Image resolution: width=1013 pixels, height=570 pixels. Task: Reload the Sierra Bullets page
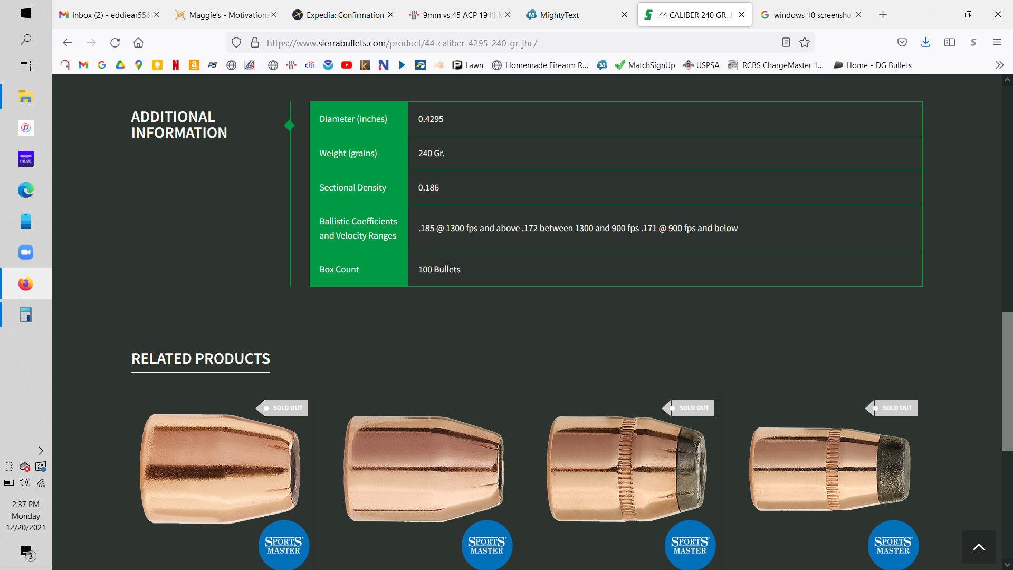pyautogui.click(x=115, y=43)
